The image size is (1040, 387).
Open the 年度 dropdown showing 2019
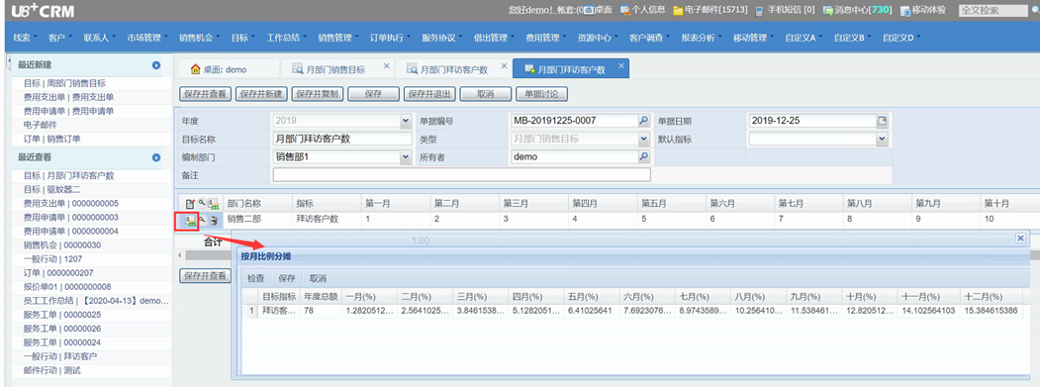pyautogui.click(x=406, y=121)
